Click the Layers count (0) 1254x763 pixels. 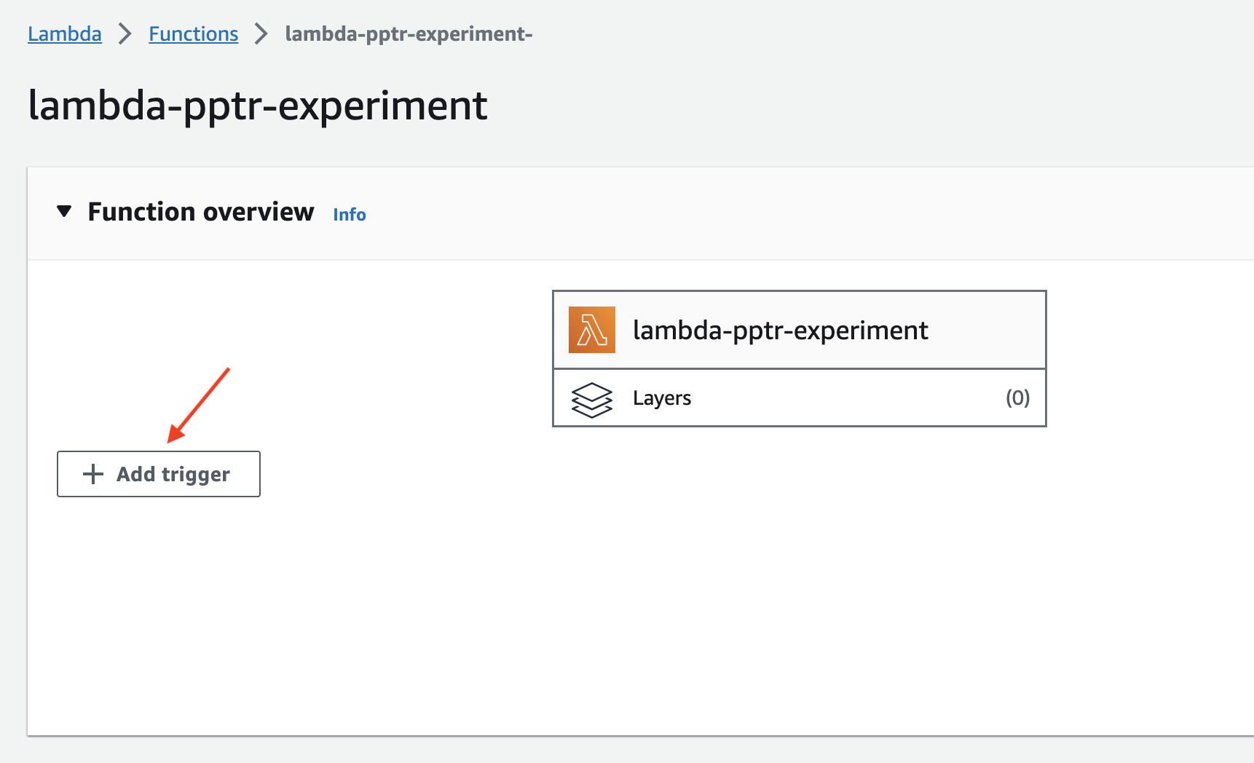point(1017,398)
